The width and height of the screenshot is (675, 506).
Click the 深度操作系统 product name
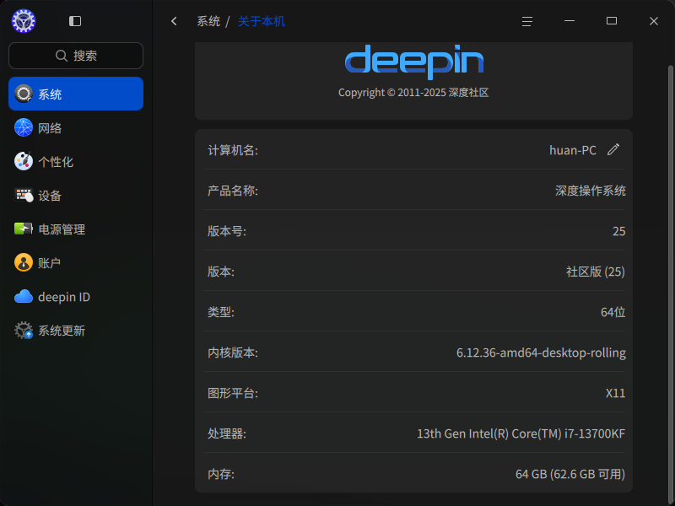(x=590, y=191)
